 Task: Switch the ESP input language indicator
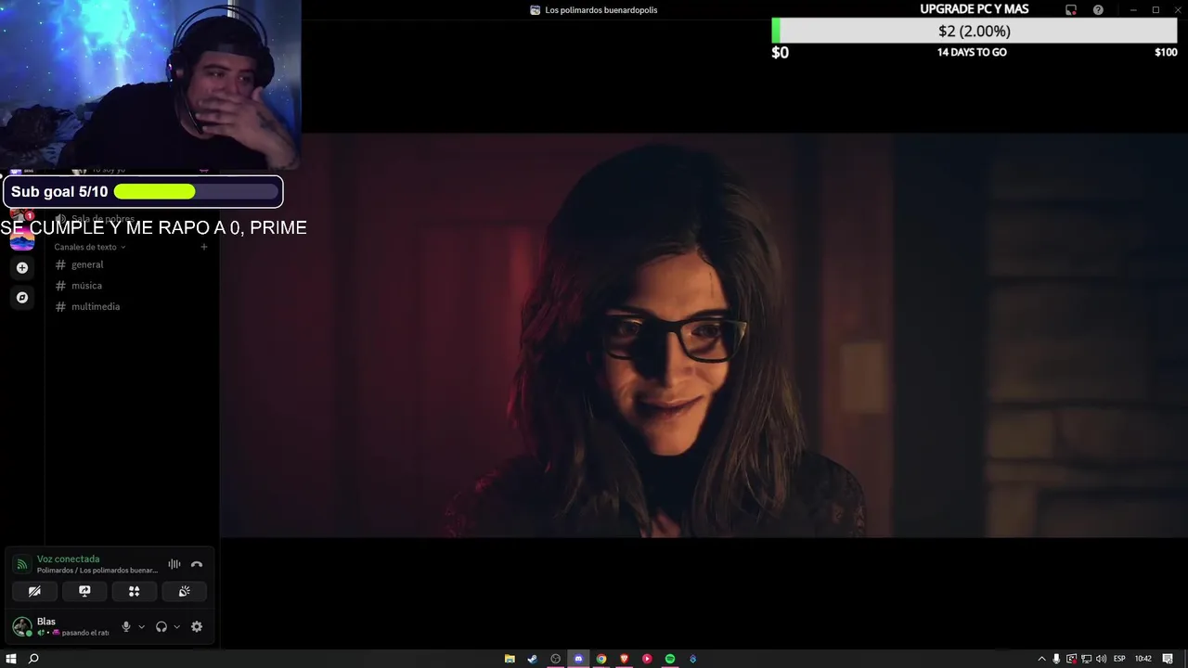pyautogui.click(x=1119, y=659)
